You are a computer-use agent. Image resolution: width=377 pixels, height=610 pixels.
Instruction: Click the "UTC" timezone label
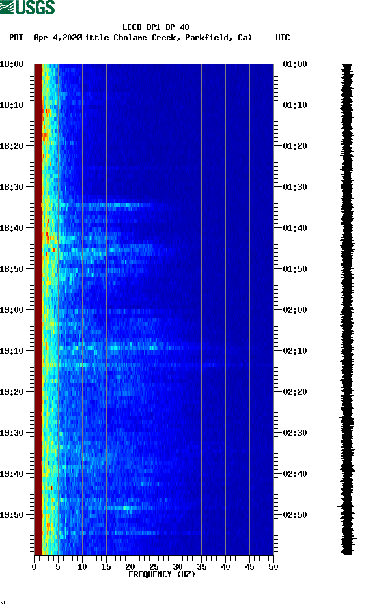pos(283,38)
